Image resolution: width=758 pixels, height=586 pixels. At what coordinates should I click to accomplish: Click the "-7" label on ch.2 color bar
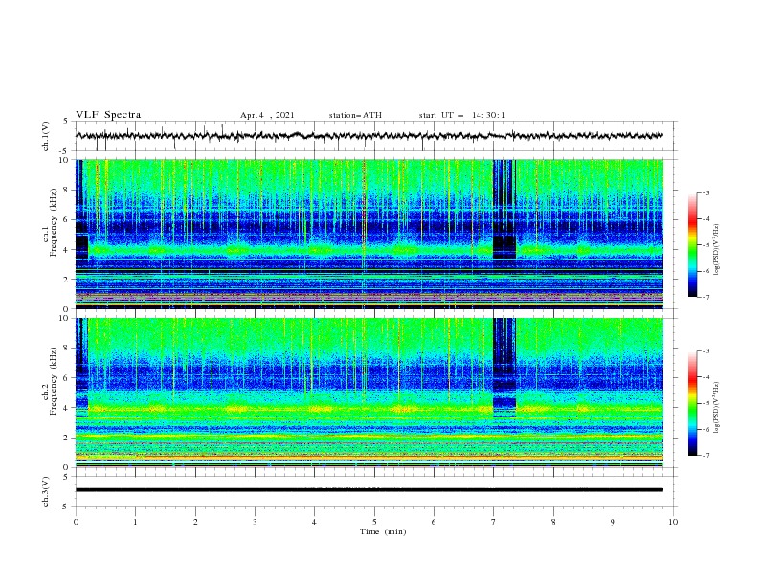coord(706,455)
